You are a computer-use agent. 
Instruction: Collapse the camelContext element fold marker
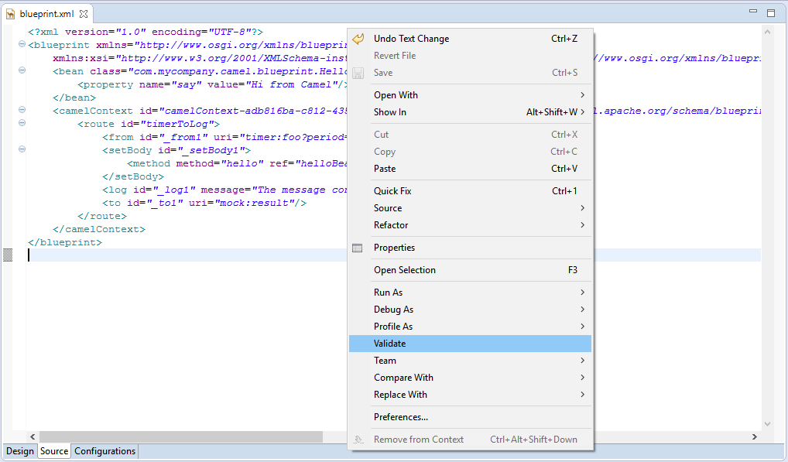click(22, 111)
